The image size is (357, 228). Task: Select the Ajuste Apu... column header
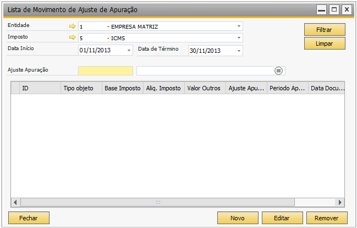pyautogui.click(x=246, y=88)
